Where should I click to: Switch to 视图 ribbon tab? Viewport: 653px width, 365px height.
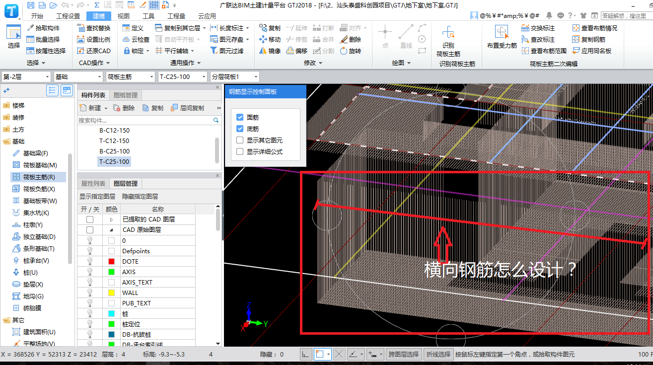(x=124, y=16)
